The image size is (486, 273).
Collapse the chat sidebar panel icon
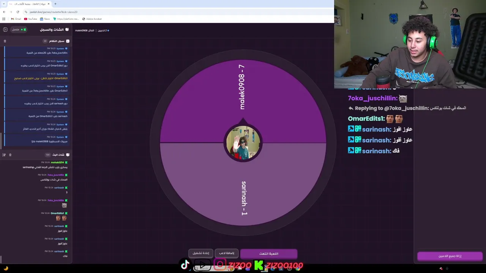coord(5,30)
